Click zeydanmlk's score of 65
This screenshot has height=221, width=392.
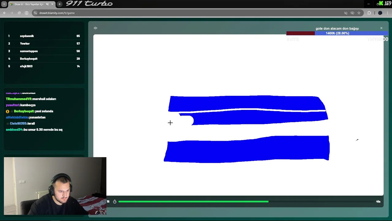point(78,36)
